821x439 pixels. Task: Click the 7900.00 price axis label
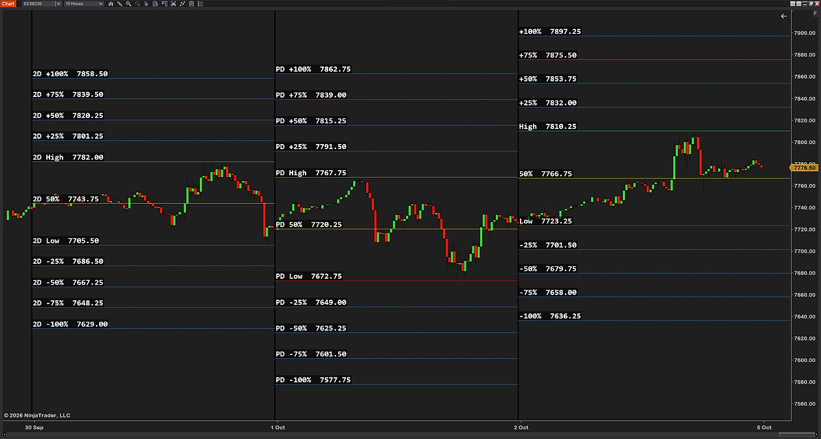point(803,33)
